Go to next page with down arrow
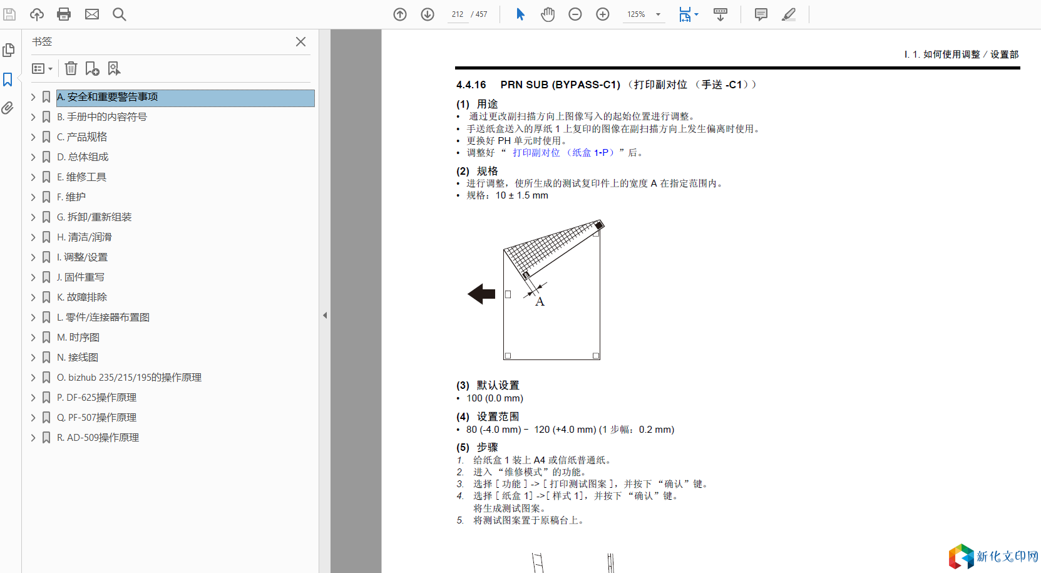 tap(428, 14)
